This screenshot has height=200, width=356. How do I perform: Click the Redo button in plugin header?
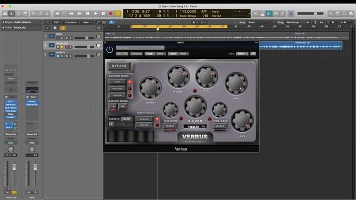183,54
